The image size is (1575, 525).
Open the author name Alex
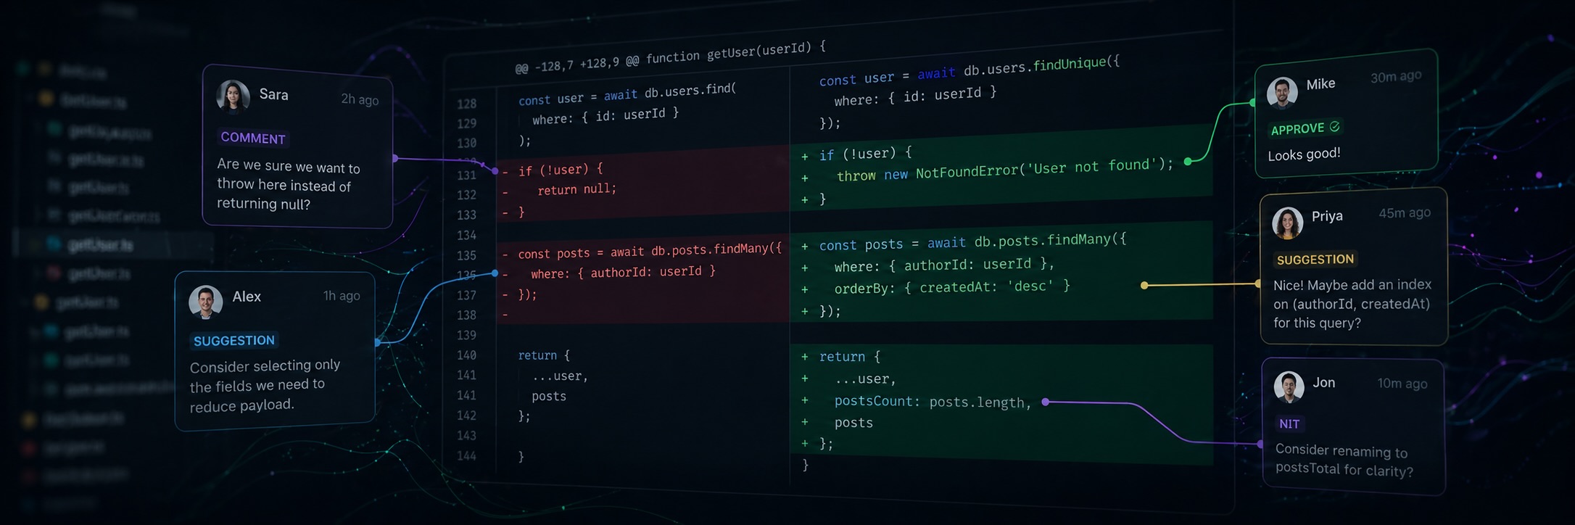(247, 297)
